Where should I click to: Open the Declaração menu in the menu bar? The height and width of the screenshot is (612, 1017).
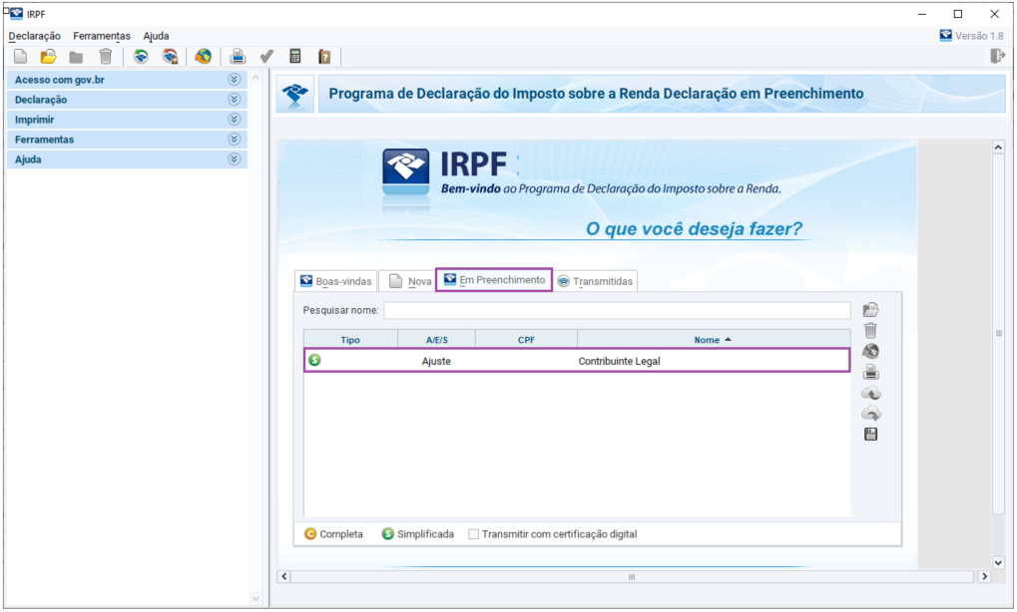34,36
